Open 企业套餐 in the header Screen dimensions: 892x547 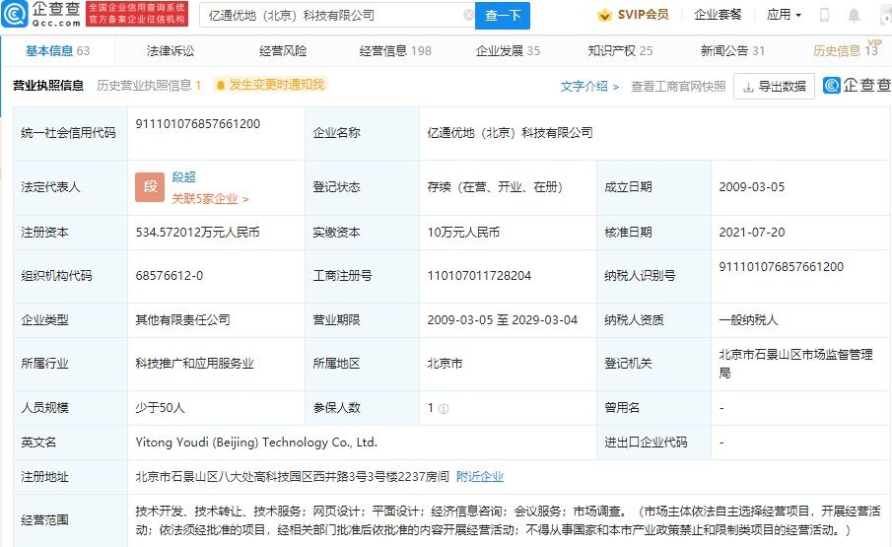[x=718, y=15]
